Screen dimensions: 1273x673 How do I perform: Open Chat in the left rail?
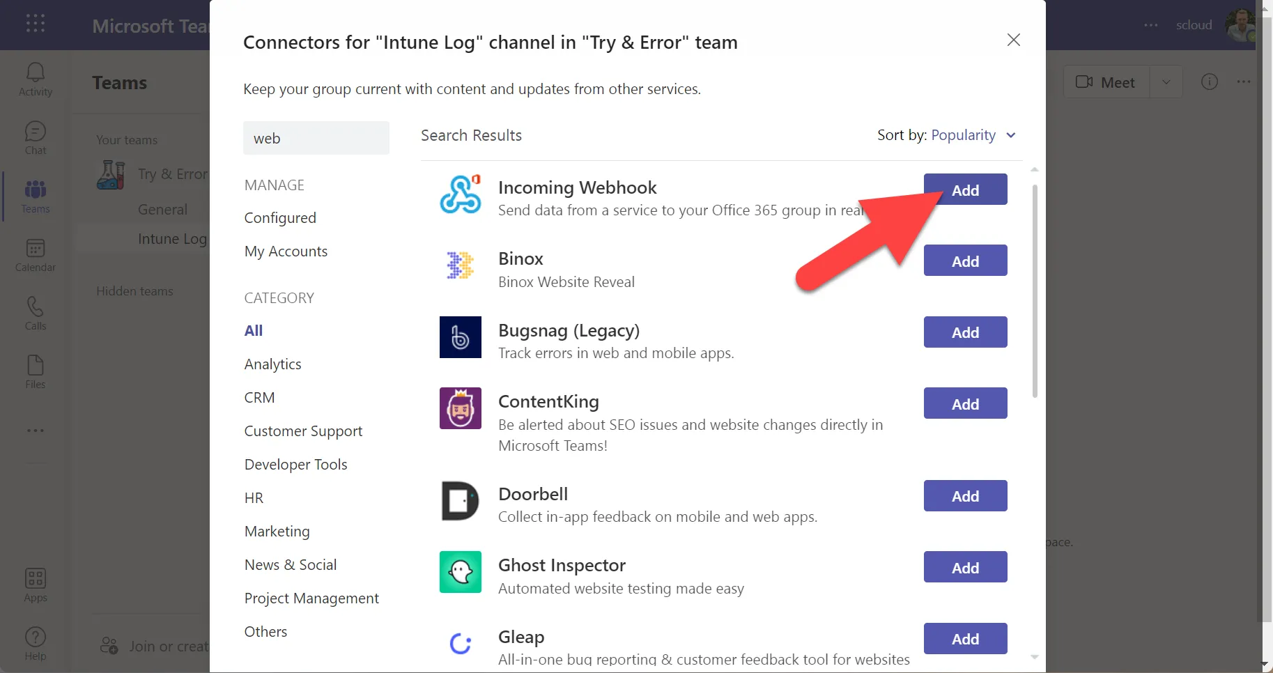[x=36, y=138]
